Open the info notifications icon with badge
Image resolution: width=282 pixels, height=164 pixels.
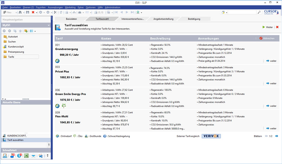tap(19, 156)
